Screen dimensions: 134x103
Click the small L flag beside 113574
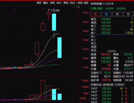[x=114, y=4]
